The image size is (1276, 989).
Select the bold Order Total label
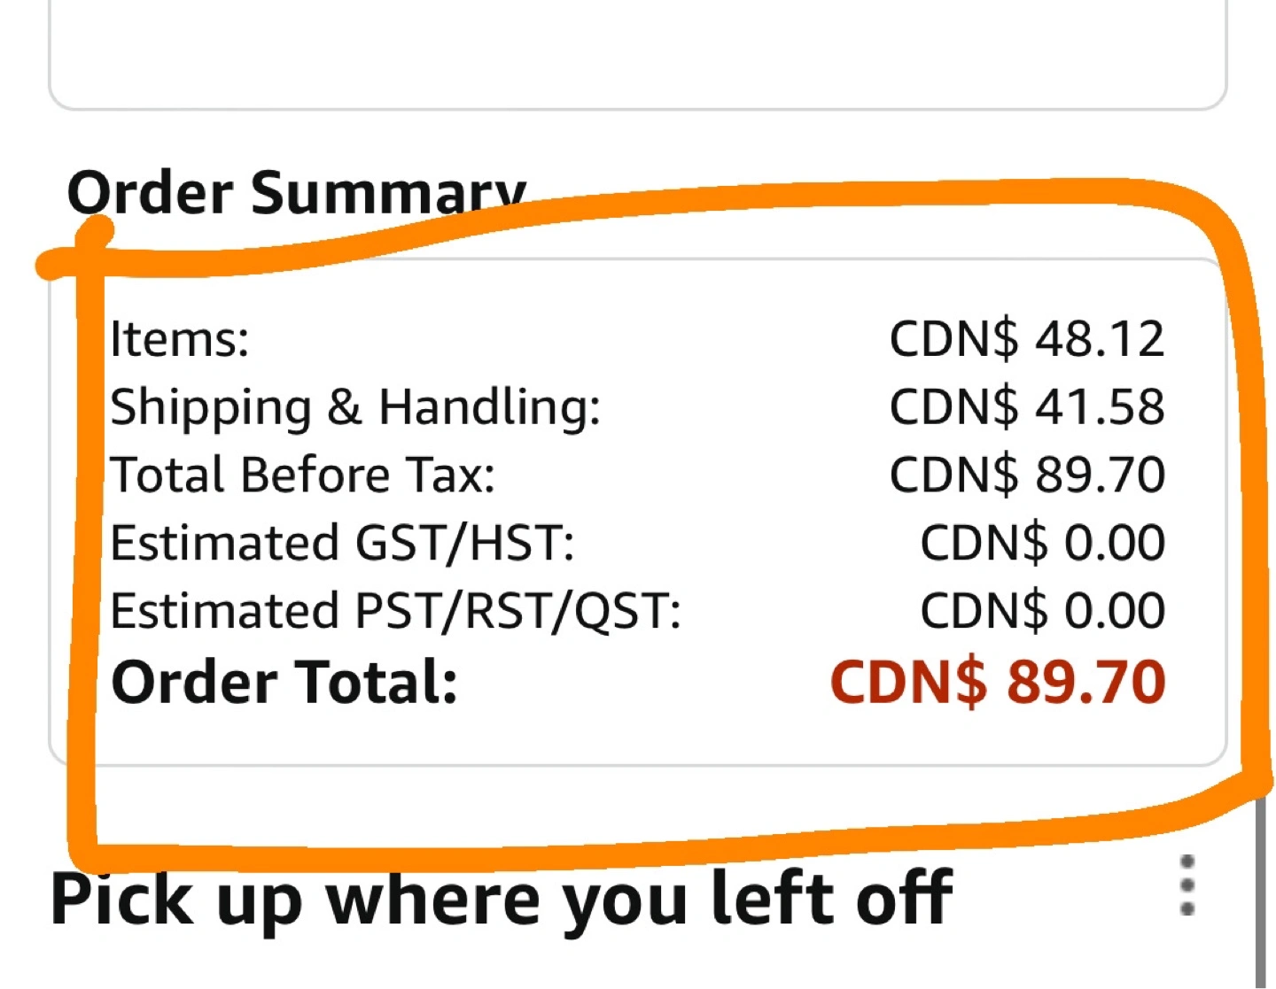284,682
